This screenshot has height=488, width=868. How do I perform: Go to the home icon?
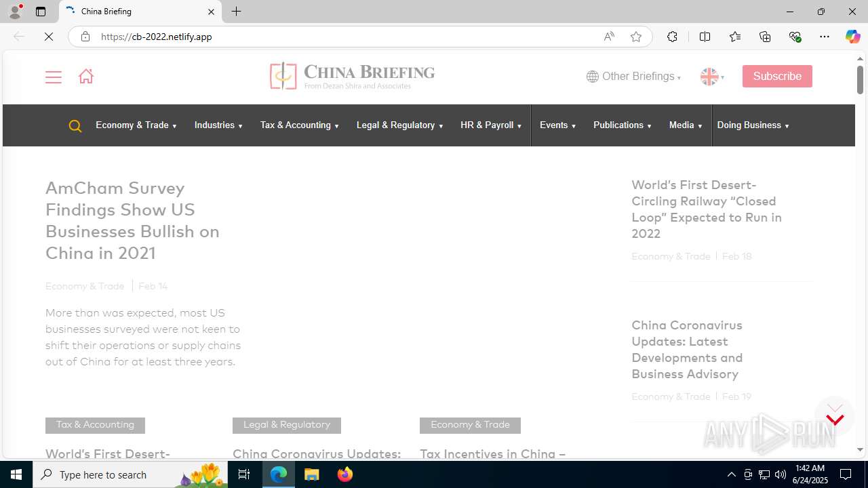[85, 76]
